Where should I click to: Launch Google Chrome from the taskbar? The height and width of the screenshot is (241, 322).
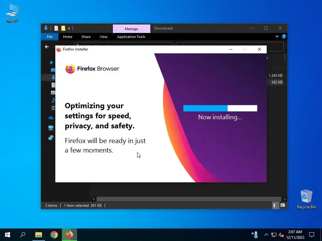pyautogui.click(x=54, y=235)
